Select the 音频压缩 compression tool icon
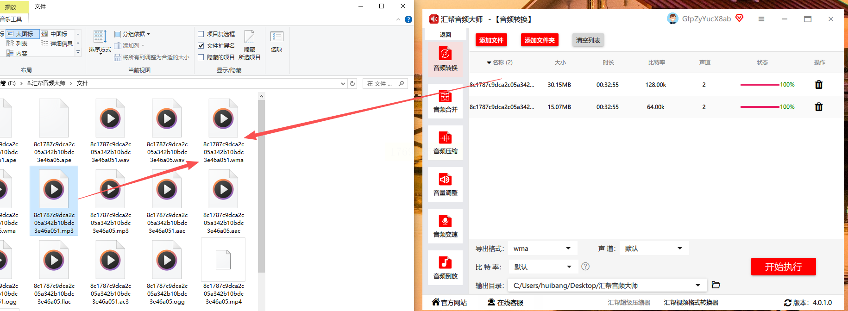This screenshot has width=848, height=311. click(445, 138)
